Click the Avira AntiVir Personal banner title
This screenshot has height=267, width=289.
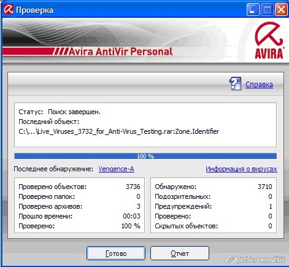120,52
